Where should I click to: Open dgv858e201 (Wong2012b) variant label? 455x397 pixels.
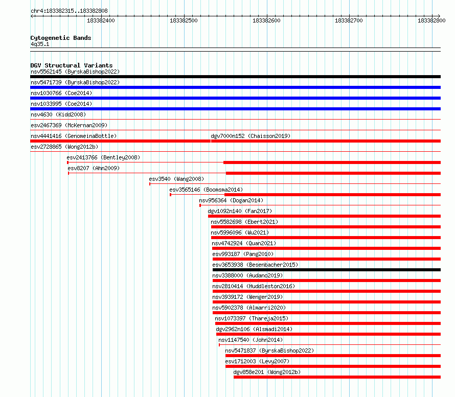point(267,372)
